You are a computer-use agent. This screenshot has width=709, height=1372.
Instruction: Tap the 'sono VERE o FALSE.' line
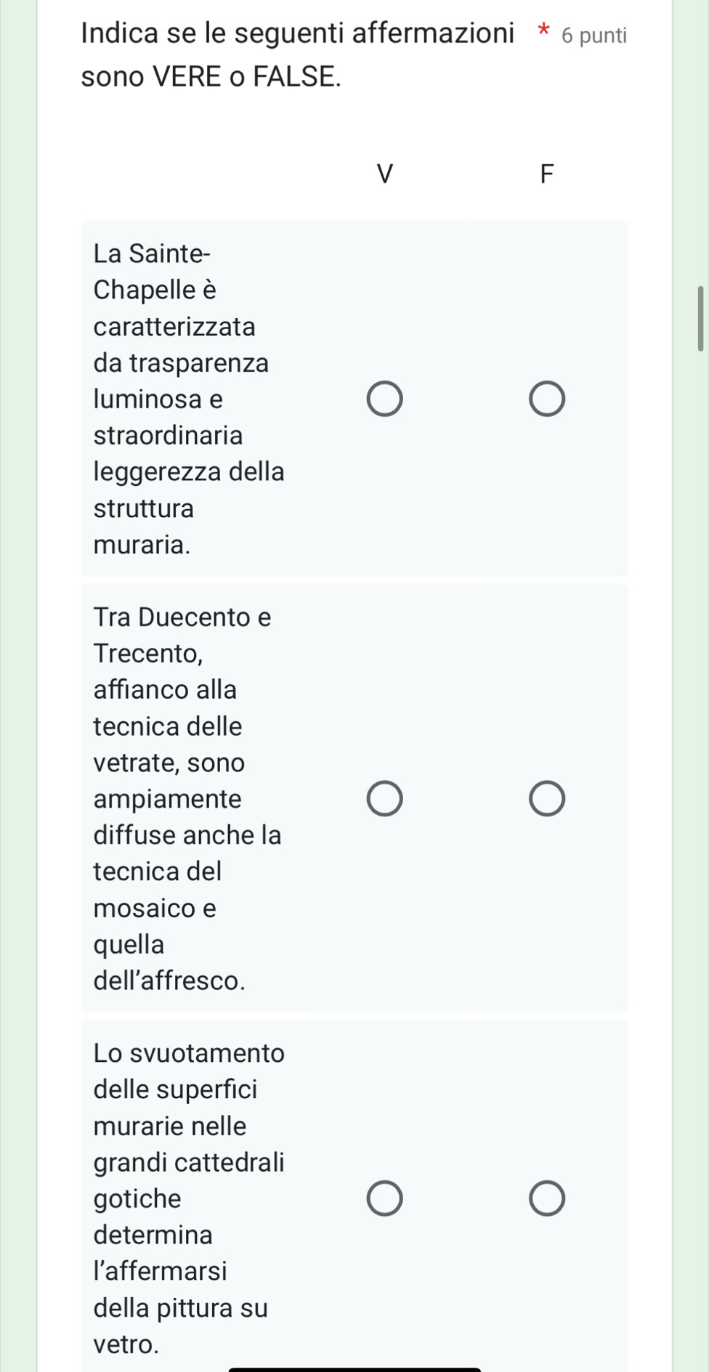pyautogui.click(x=211, y=76)
